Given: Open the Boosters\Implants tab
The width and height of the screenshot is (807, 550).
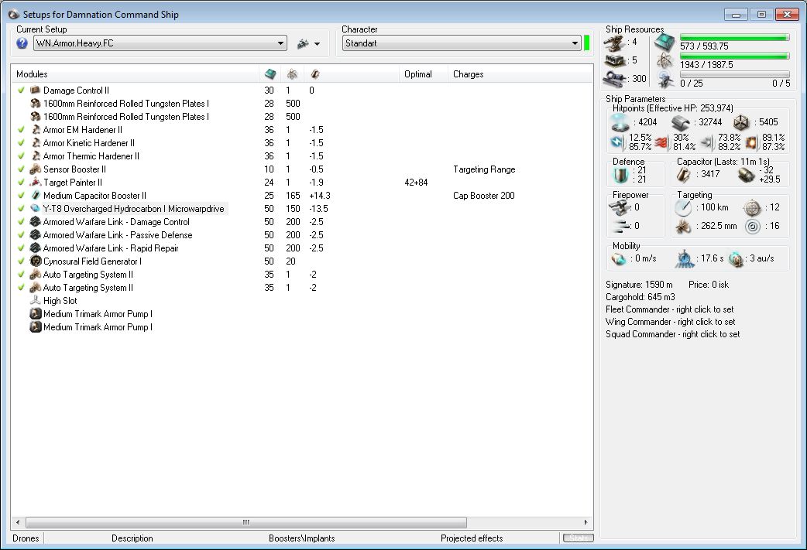Looking at the screenshot, I should 301,538.
